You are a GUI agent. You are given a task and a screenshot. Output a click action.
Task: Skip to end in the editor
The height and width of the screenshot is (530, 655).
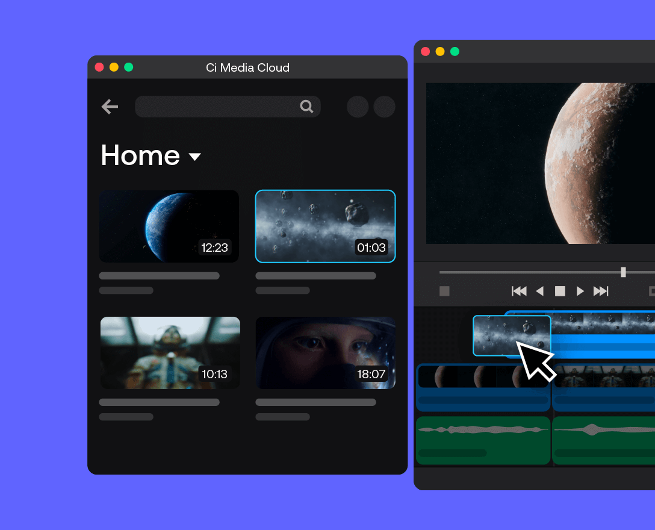click(601, 291)
